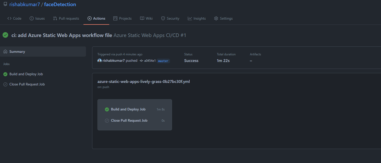
Task: Click the 1m 8s job duration
Action: (161, 109)
